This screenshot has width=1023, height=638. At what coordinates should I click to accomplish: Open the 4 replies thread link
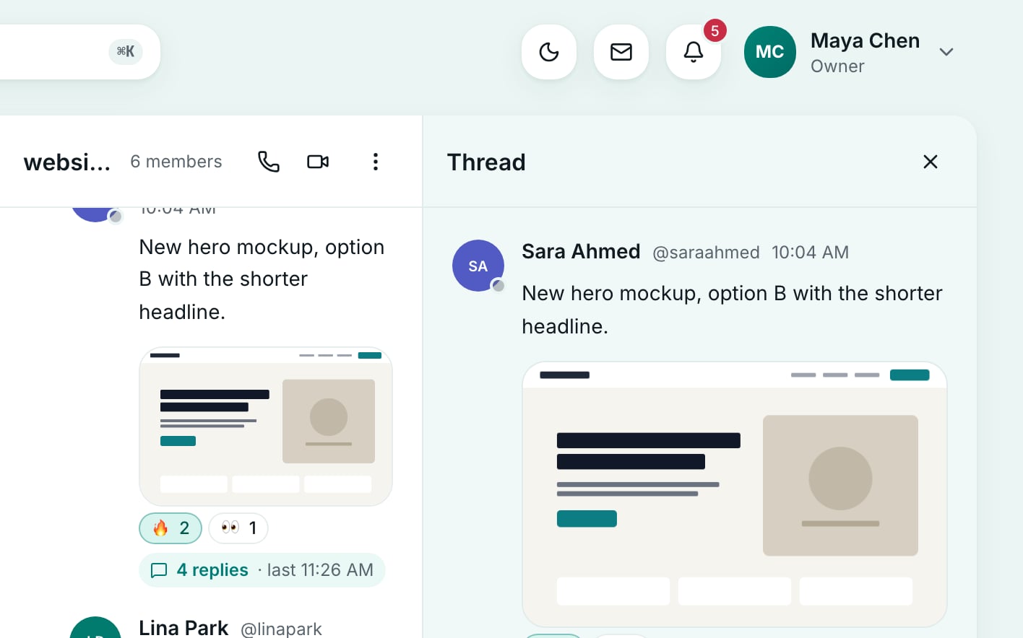coord(262,570)
